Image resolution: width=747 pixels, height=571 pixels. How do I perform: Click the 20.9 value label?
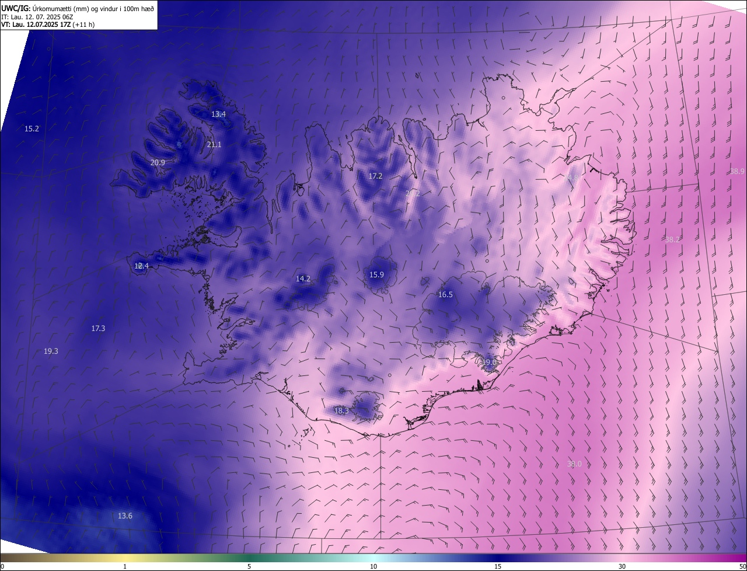point(158,163)
